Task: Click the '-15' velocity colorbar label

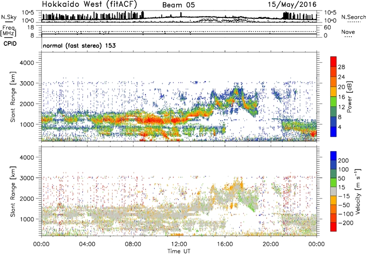Action: point(344,196)
